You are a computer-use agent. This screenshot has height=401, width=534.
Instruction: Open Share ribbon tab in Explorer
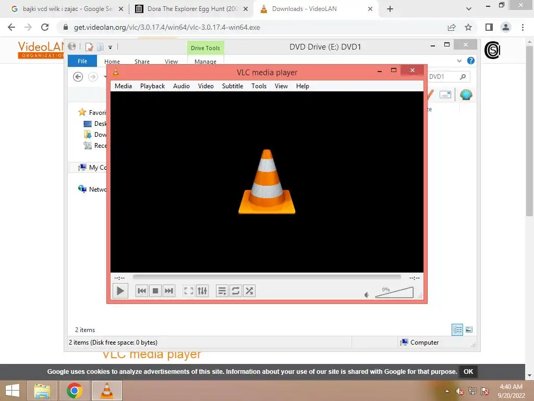tap(142, 62)
